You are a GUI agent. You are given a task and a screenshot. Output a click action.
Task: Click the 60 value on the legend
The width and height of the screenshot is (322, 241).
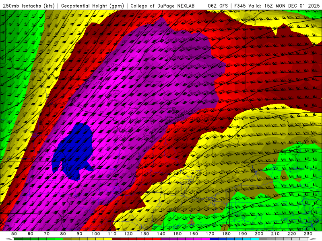pyautogui.click(x=30, y=234)
